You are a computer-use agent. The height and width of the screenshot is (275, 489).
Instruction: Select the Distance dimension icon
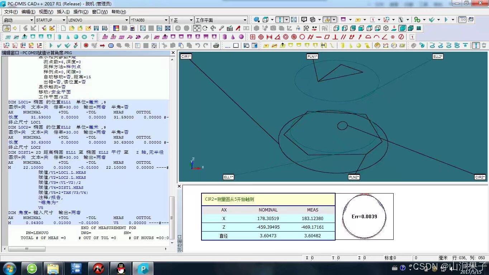click(269, 37)
